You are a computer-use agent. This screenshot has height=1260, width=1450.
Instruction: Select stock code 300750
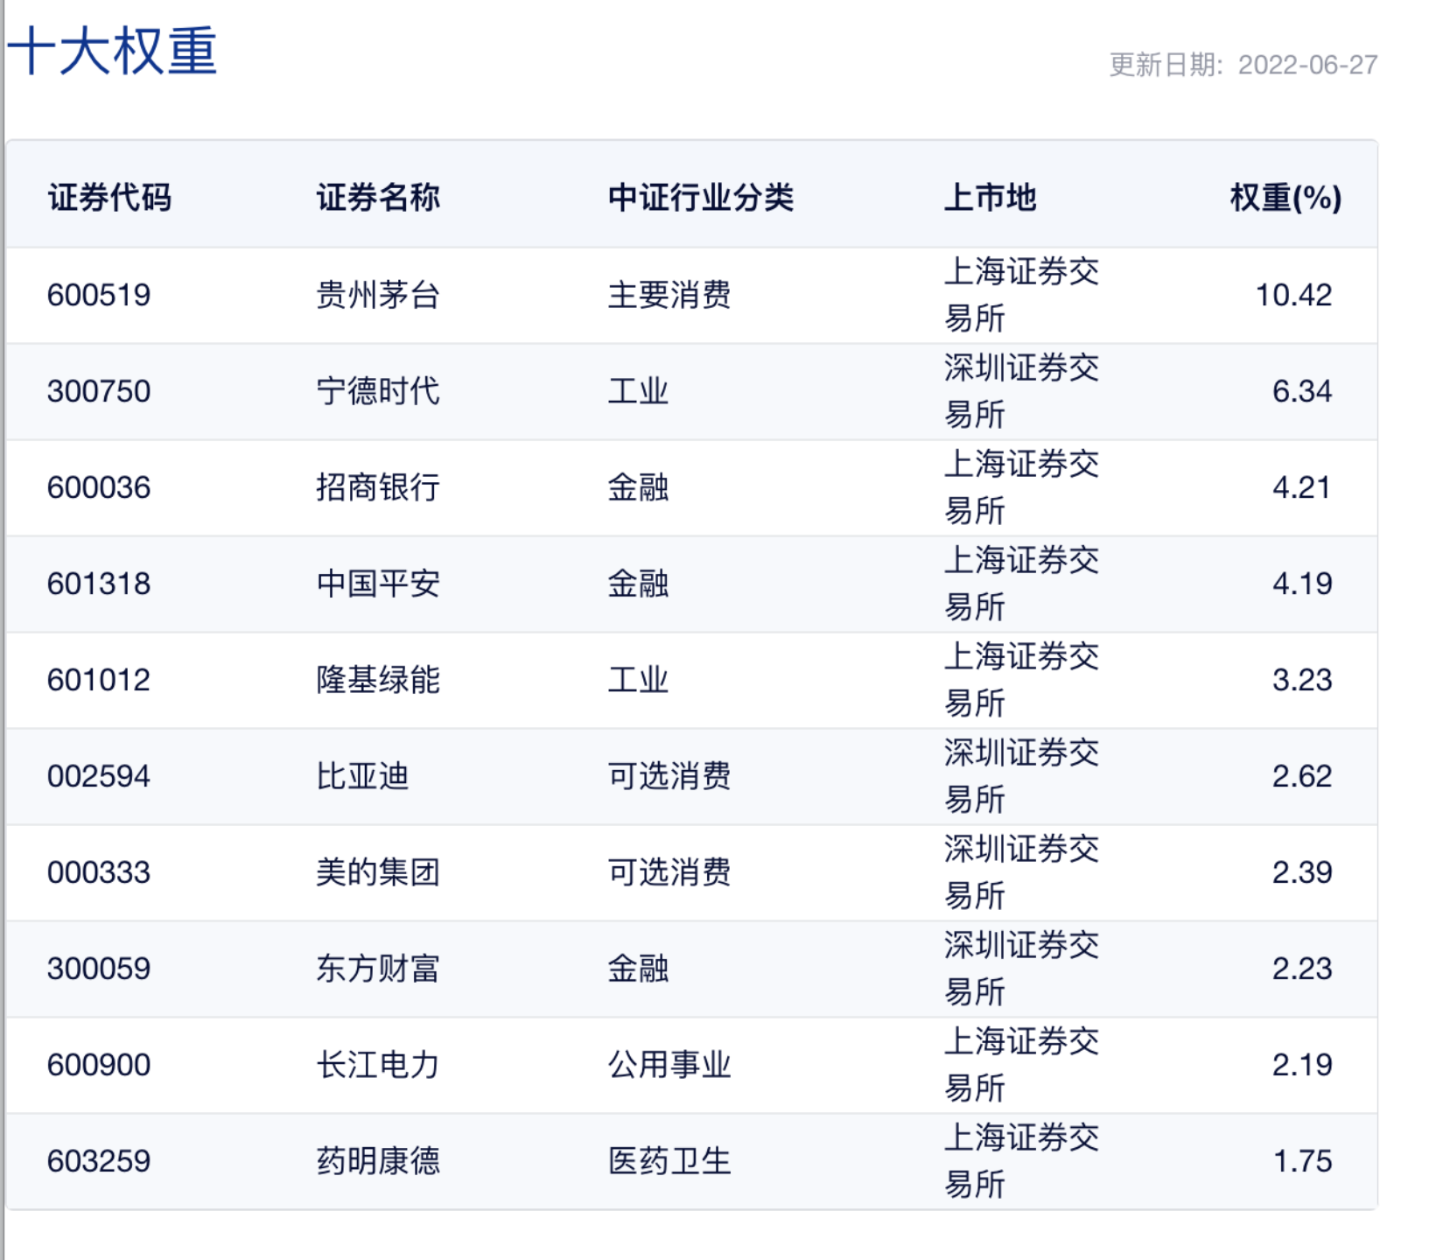pyautogui.click(x=99, y=391)
